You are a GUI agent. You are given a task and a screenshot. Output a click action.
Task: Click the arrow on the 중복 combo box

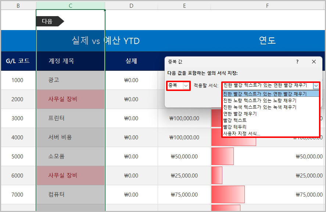[x=186, y=85]
